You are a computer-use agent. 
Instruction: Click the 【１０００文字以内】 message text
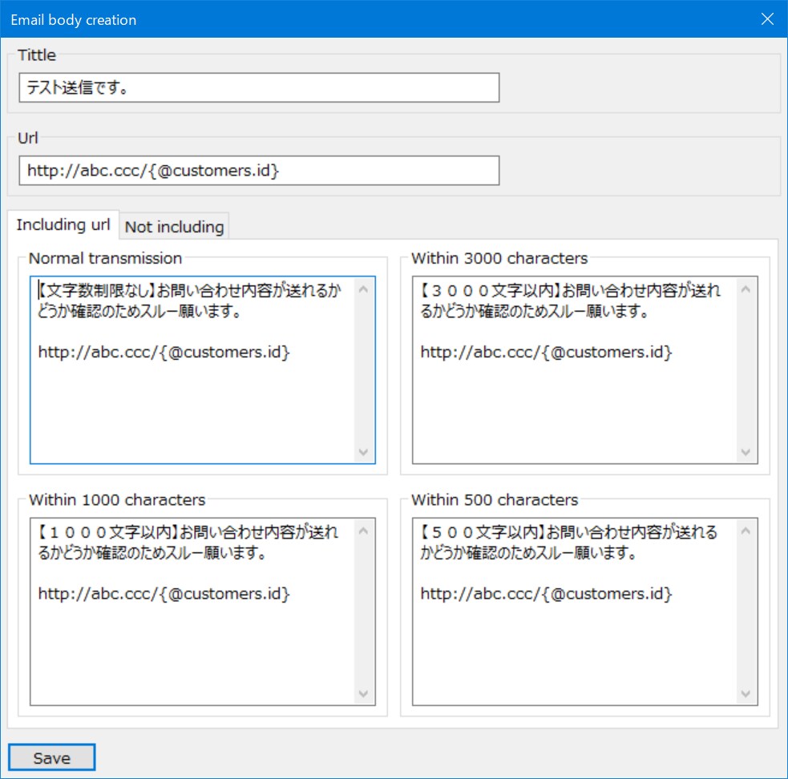click(x=188, y=543)
